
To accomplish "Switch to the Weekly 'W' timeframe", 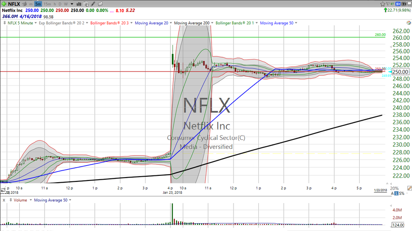I will [x=66, y=4].
